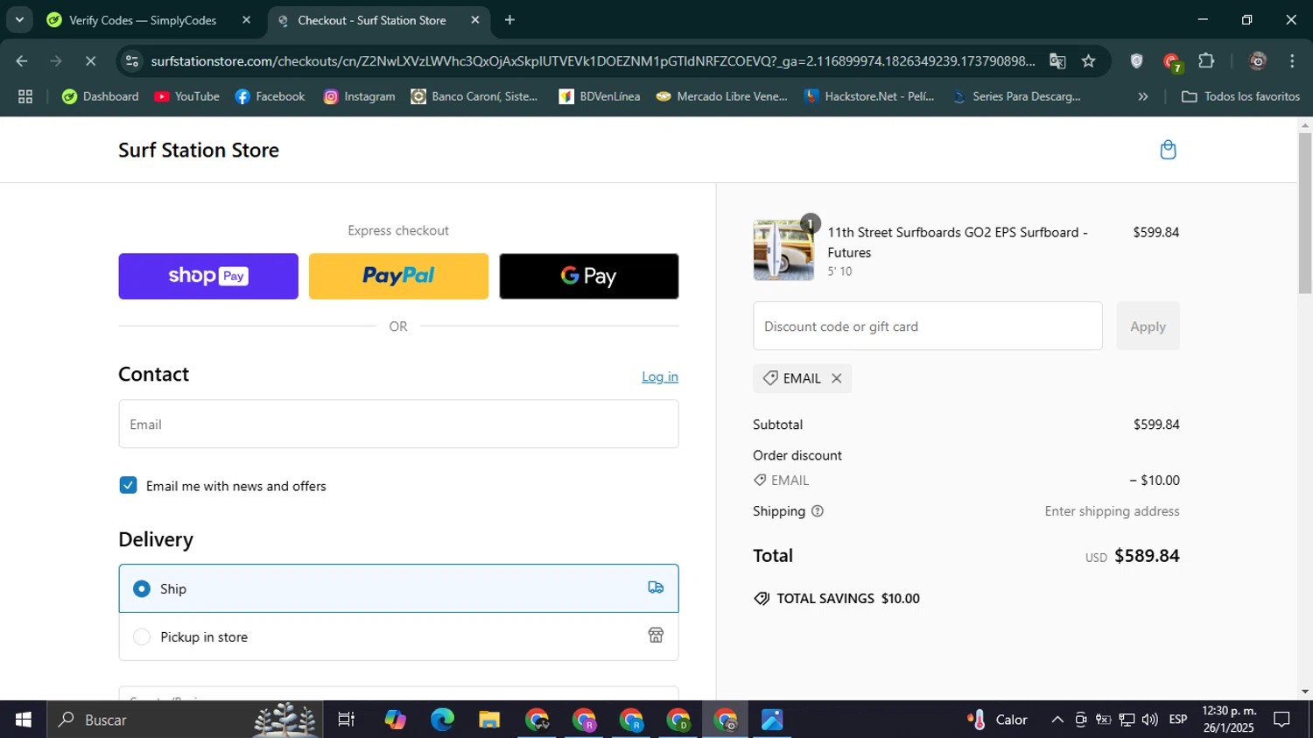Screen dimensions: 1313x738
Task: Close the Verify Codes — SimplyCodes tab
Action: point(246,19)
